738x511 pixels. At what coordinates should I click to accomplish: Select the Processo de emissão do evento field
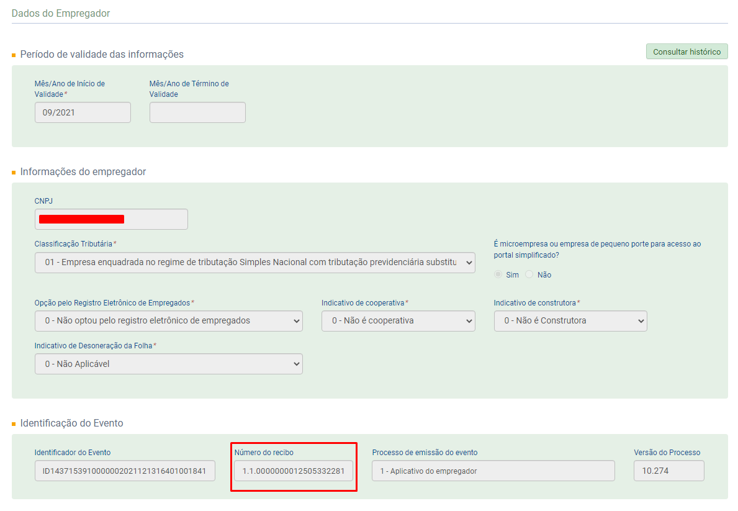(493, 471)
